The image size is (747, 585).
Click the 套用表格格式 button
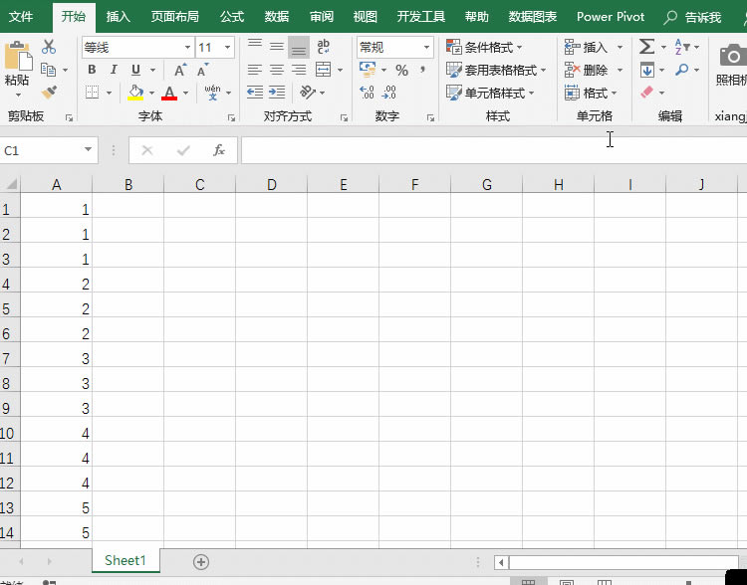point(492,70)
